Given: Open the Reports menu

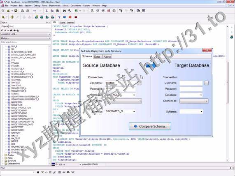Looking at the screenshot, I should point(87,6).
